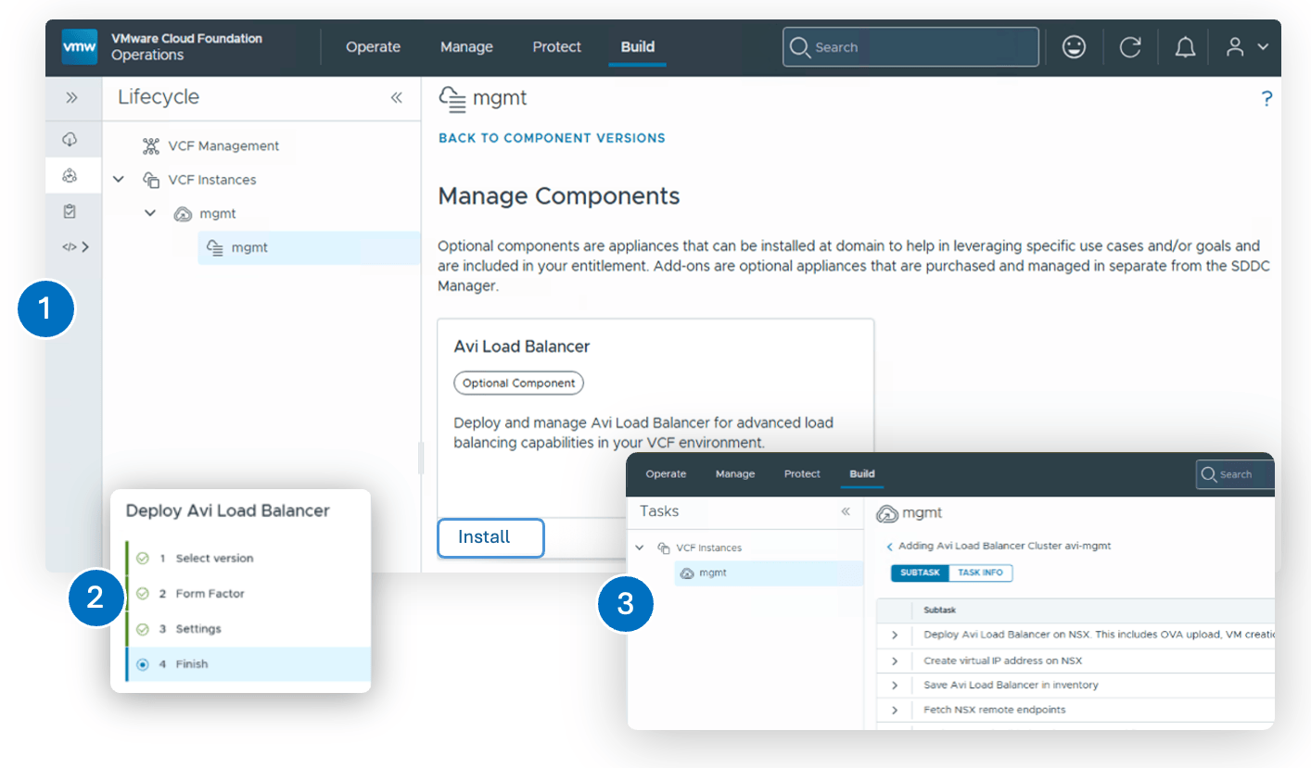Go to step 2 Form Factor
1311x768 pixels.
click(x=210, y=594)
